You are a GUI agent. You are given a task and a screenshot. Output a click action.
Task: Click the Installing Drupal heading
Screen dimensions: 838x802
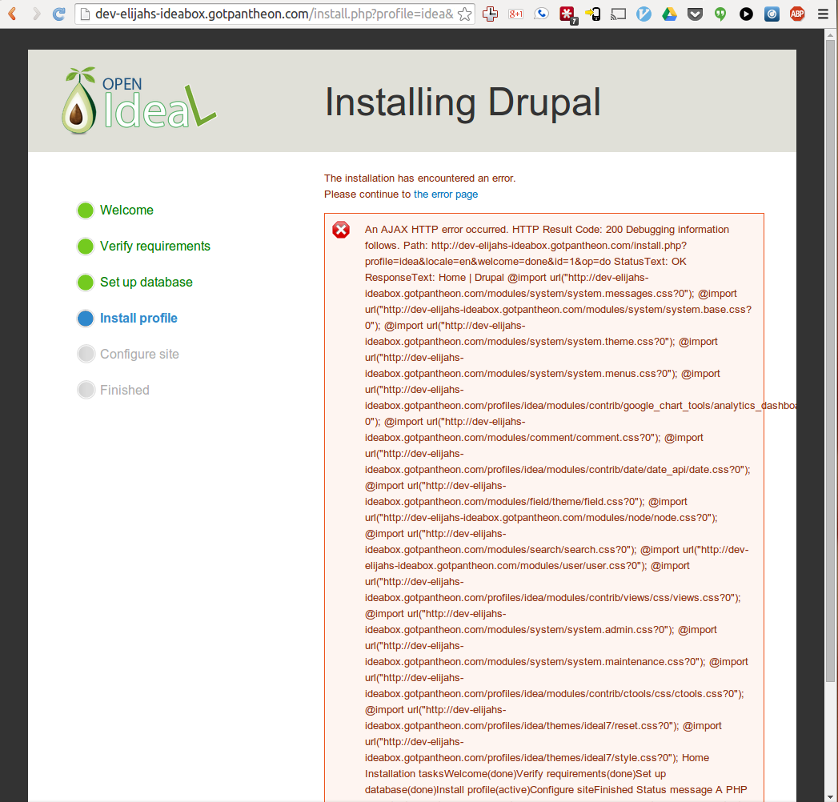[463, 102]
